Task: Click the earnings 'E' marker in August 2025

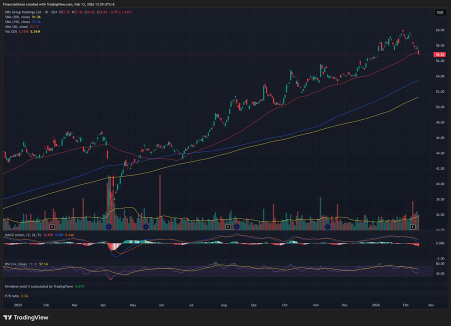Action: click(x=228, y=227)
